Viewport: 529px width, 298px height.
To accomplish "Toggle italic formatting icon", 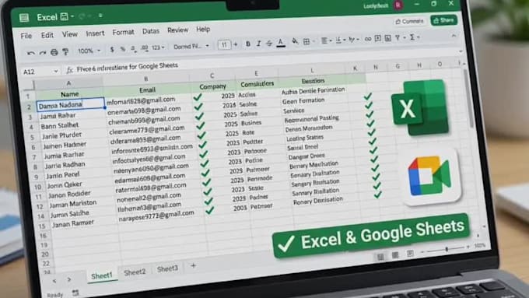I will point(258,44).
